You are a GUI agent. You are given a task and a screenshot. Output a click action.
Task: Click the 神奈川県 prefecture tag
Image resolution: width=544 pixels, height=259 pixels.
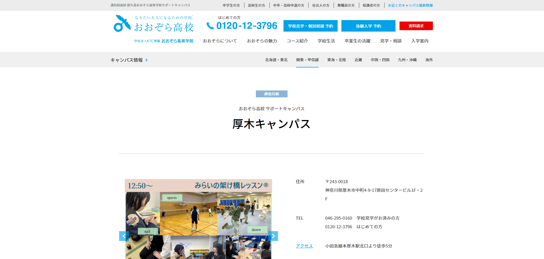coord(271,94)
